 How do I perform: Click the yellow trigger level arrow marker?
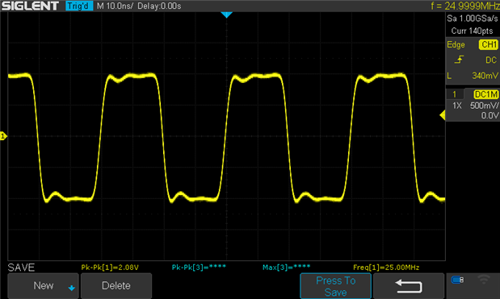pyautogui.click(x=443, y=114)
